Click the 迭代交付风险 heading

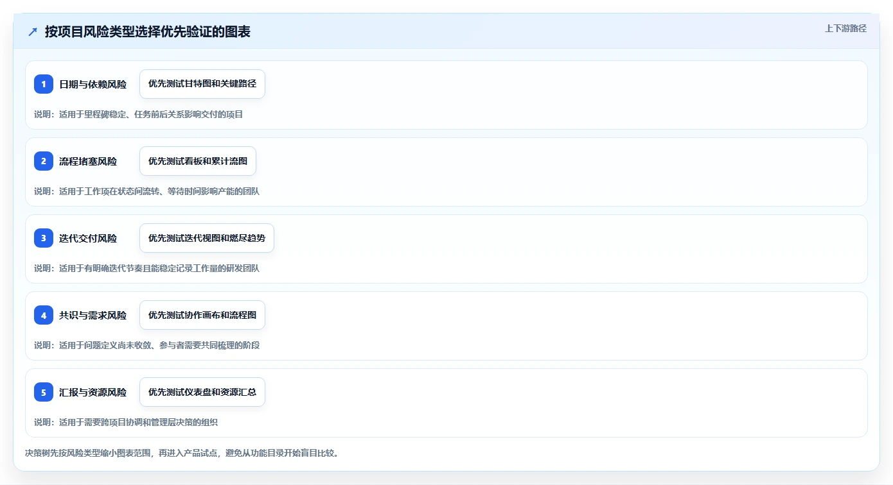tap(88, 238)
